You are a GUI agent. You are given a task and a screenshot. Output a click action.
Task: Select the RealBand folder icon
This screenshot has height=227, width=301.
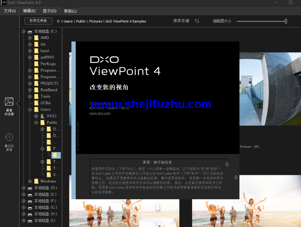coord(36,90)
